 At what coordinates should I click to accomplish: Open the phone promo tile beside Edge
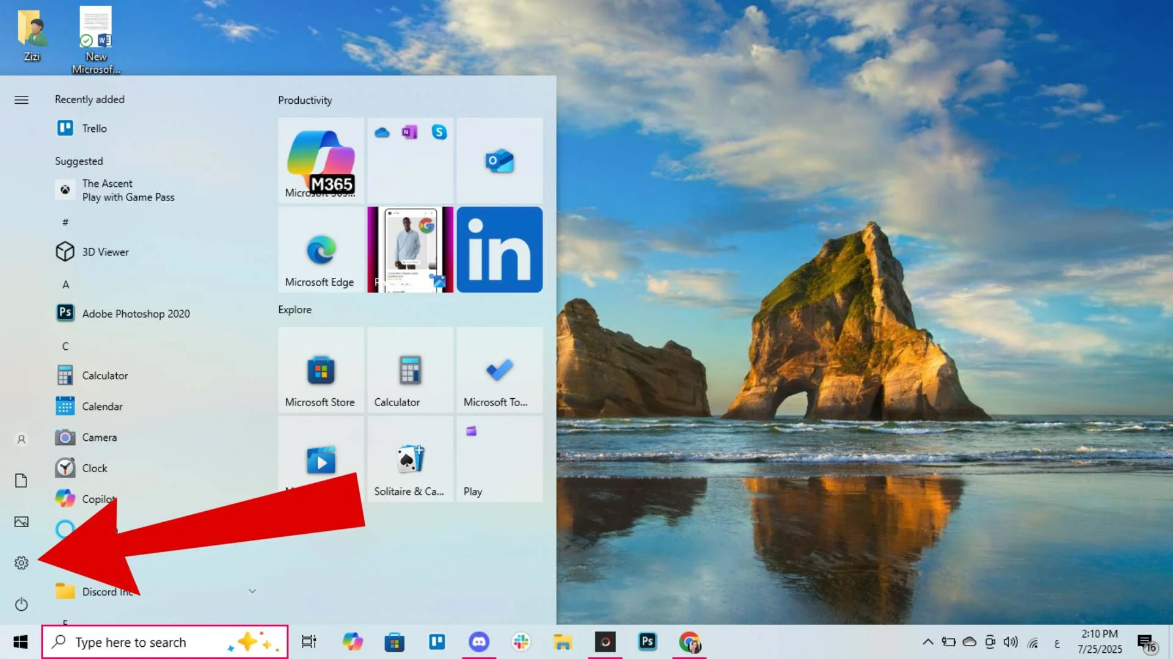click(410, 249)
